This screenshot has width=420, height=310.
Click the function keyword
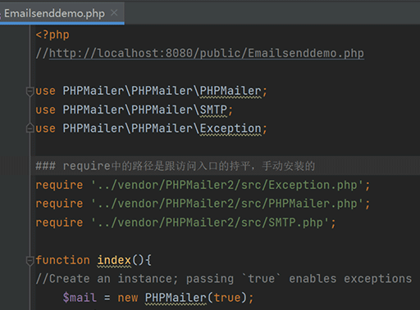pos(62,260)
